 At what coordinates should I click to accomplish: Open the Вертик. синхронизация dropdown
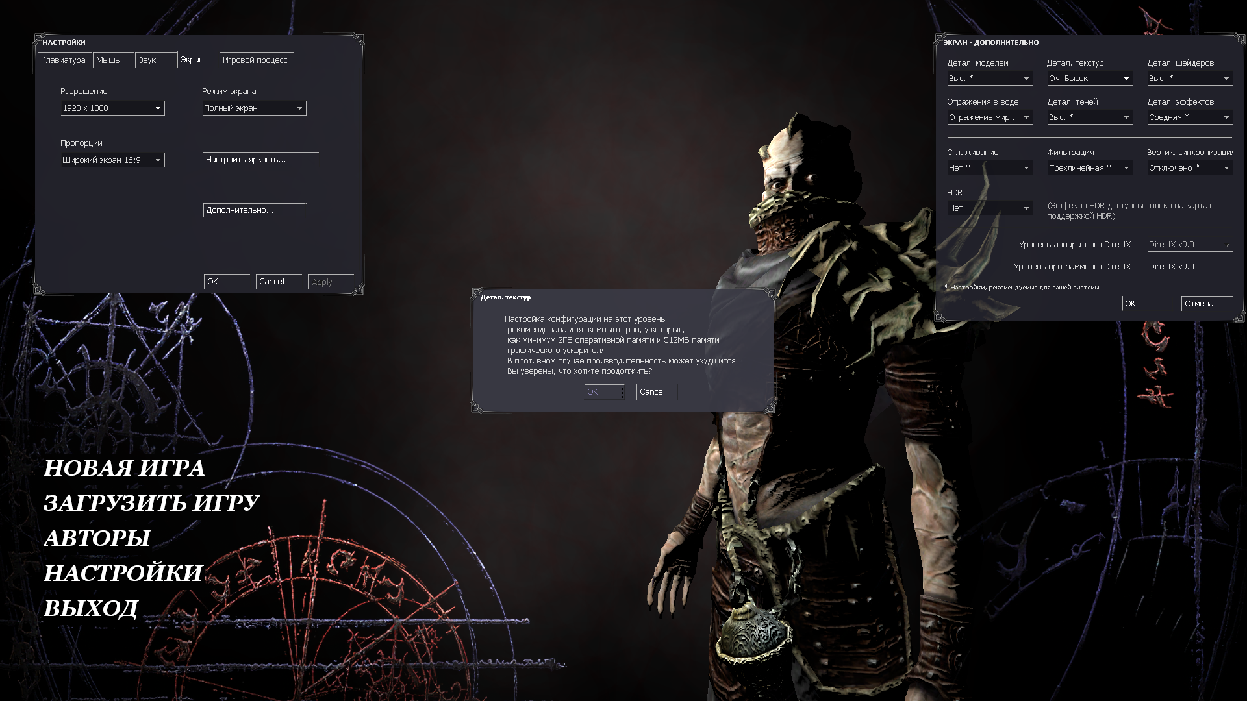pos(1190,168)
